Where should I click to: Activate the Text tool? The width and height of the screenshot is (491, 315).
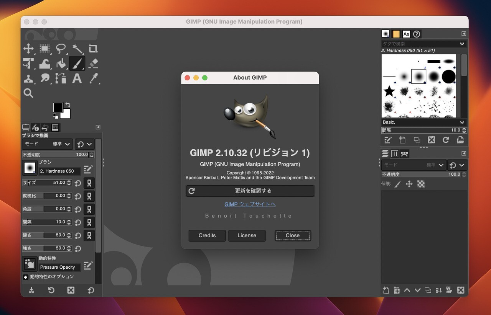tap(77, 78)
